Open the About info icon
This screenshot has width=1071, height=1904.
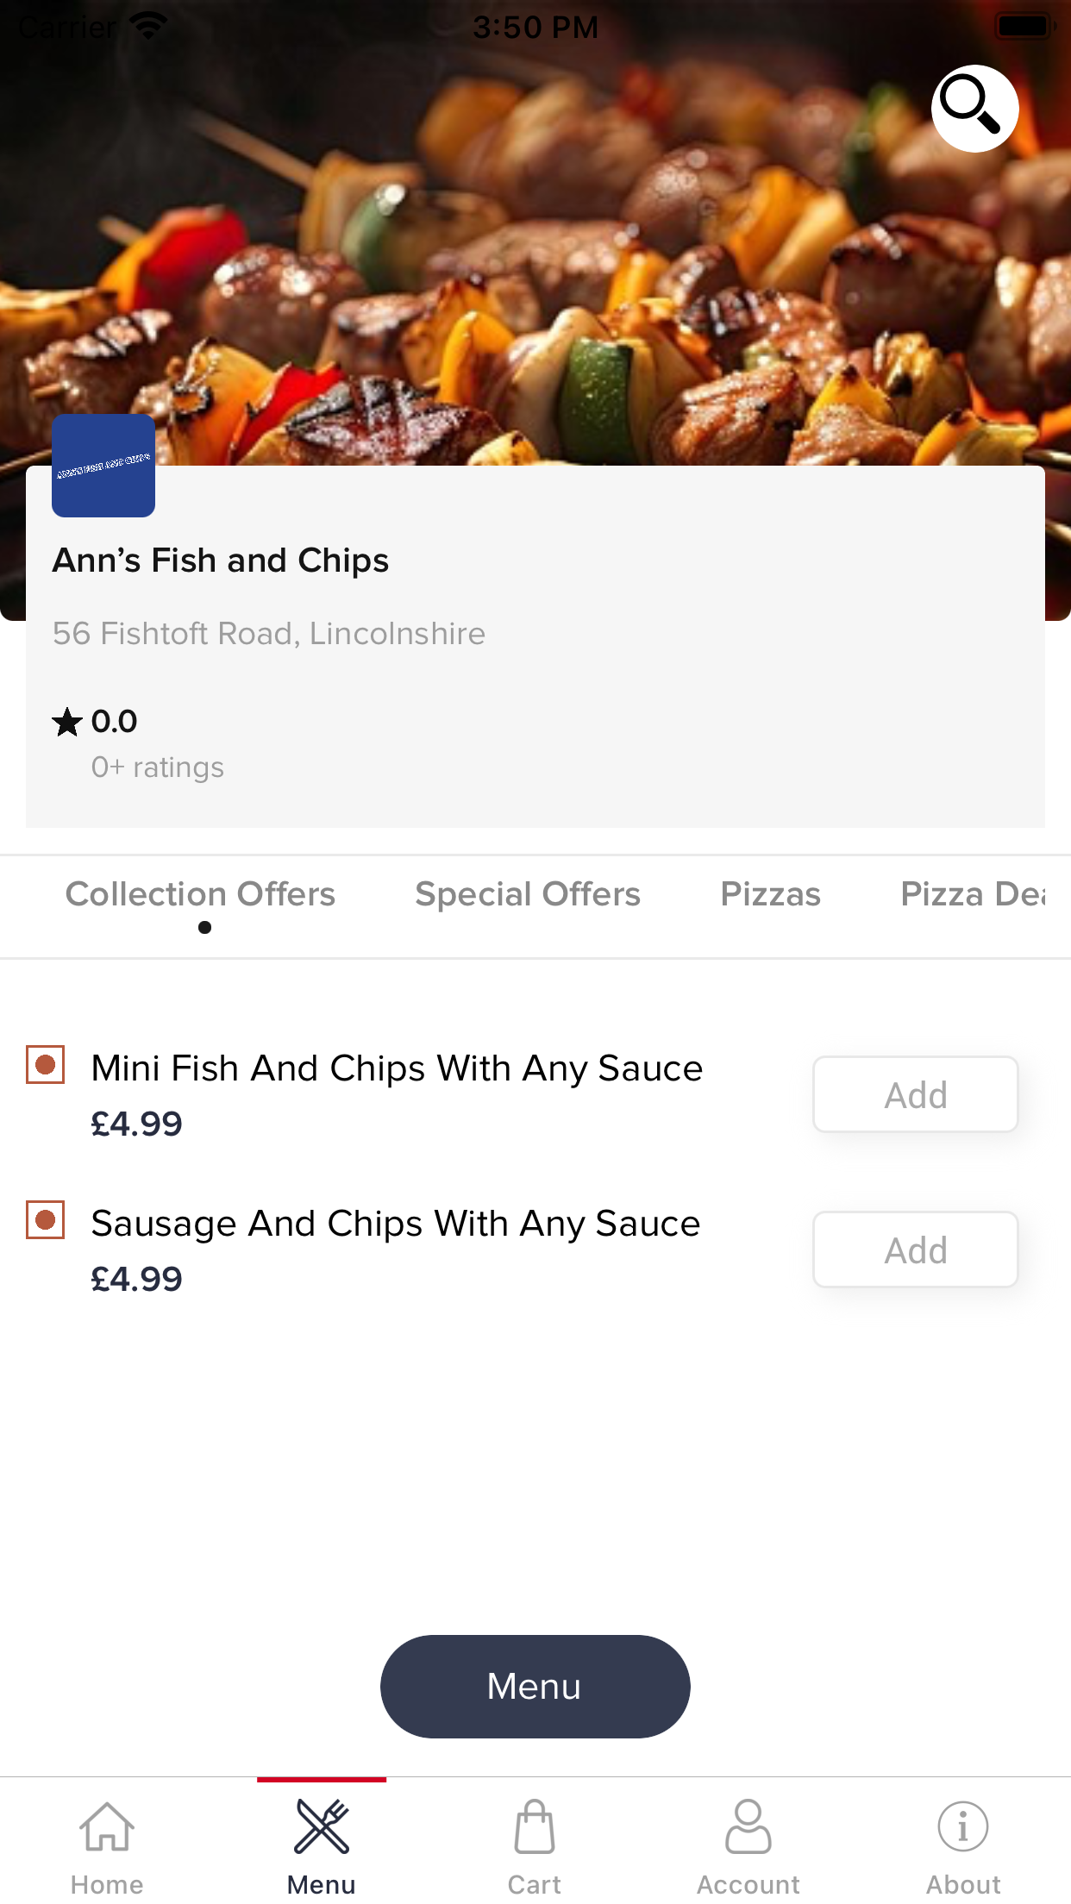[x=963, y=1826]
